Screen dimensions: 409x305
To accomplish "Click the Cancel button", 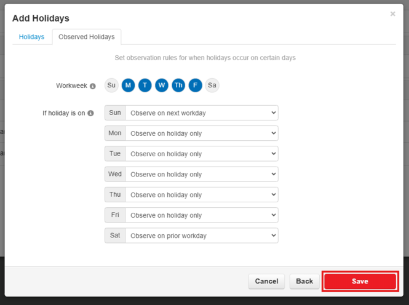I will click(266, 281).
